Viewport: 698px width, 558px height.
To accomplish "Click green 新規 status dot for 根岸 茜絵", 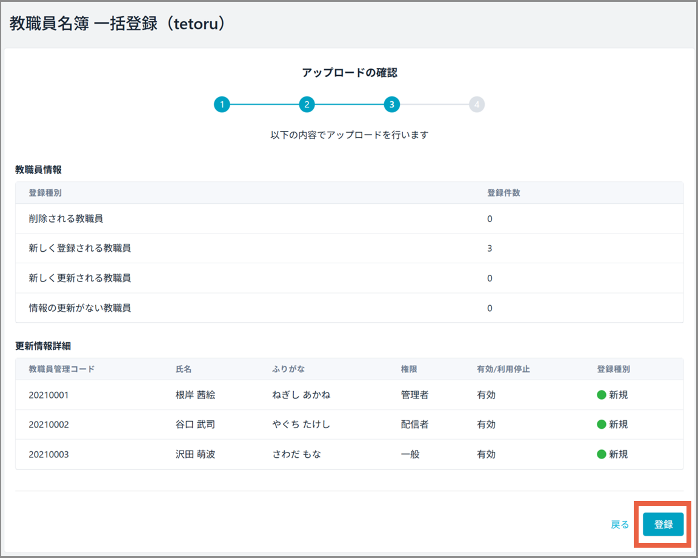I will click(x=602, y=395).
